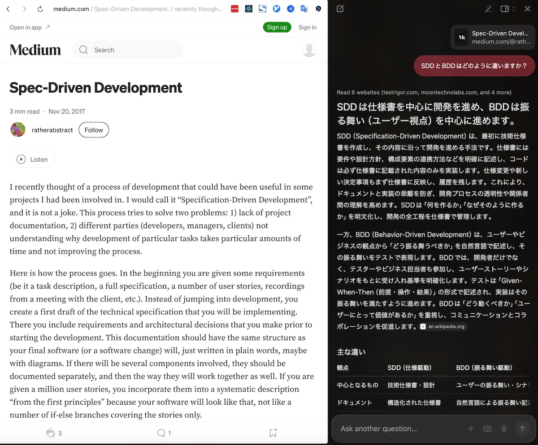Viewport: 538px width, 445px height.
Task: Open the Spec-Driven Devel... page context chip
Action: (493, 37)
